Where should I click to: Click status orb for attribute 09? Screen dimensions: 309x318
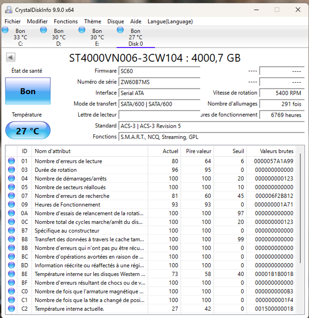coord(11,204)
